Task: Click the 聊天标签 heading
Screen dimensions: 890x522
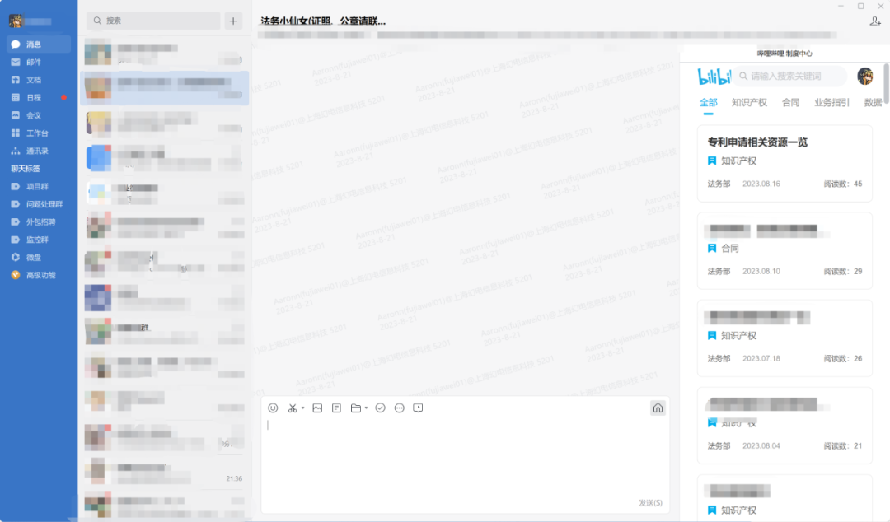Action: 26,169
